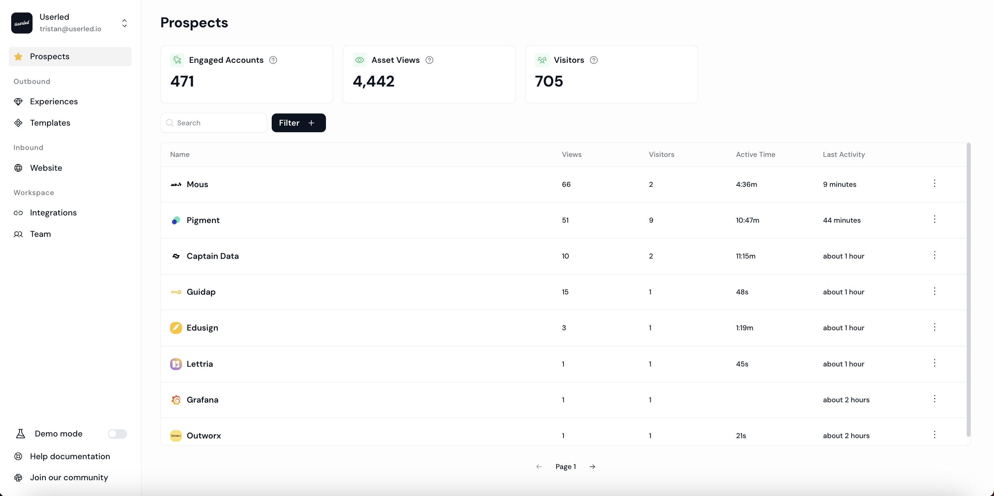The width and height of the screenshot is (994, 496).
Task: Open Help documentation link
Action: (70, 456)
